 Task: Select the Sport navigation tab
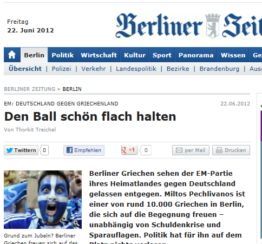coord(162,55)
